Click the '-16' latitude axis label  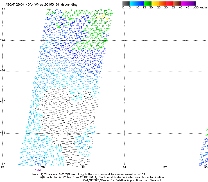coord(3,101)
